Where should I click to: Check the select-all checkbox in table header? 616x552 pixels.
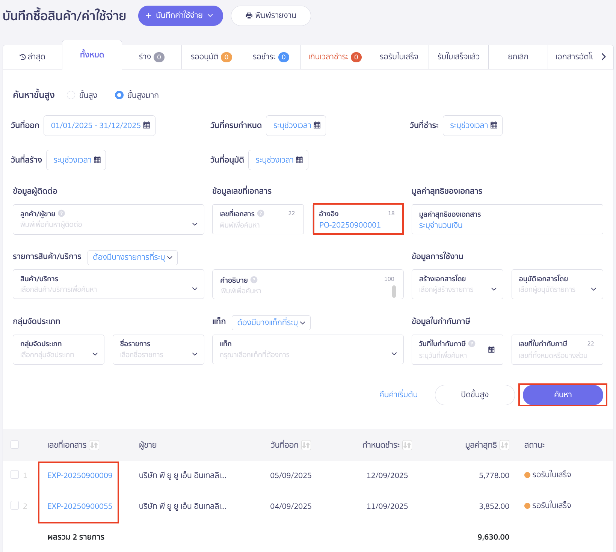click(x=15, y=445)
